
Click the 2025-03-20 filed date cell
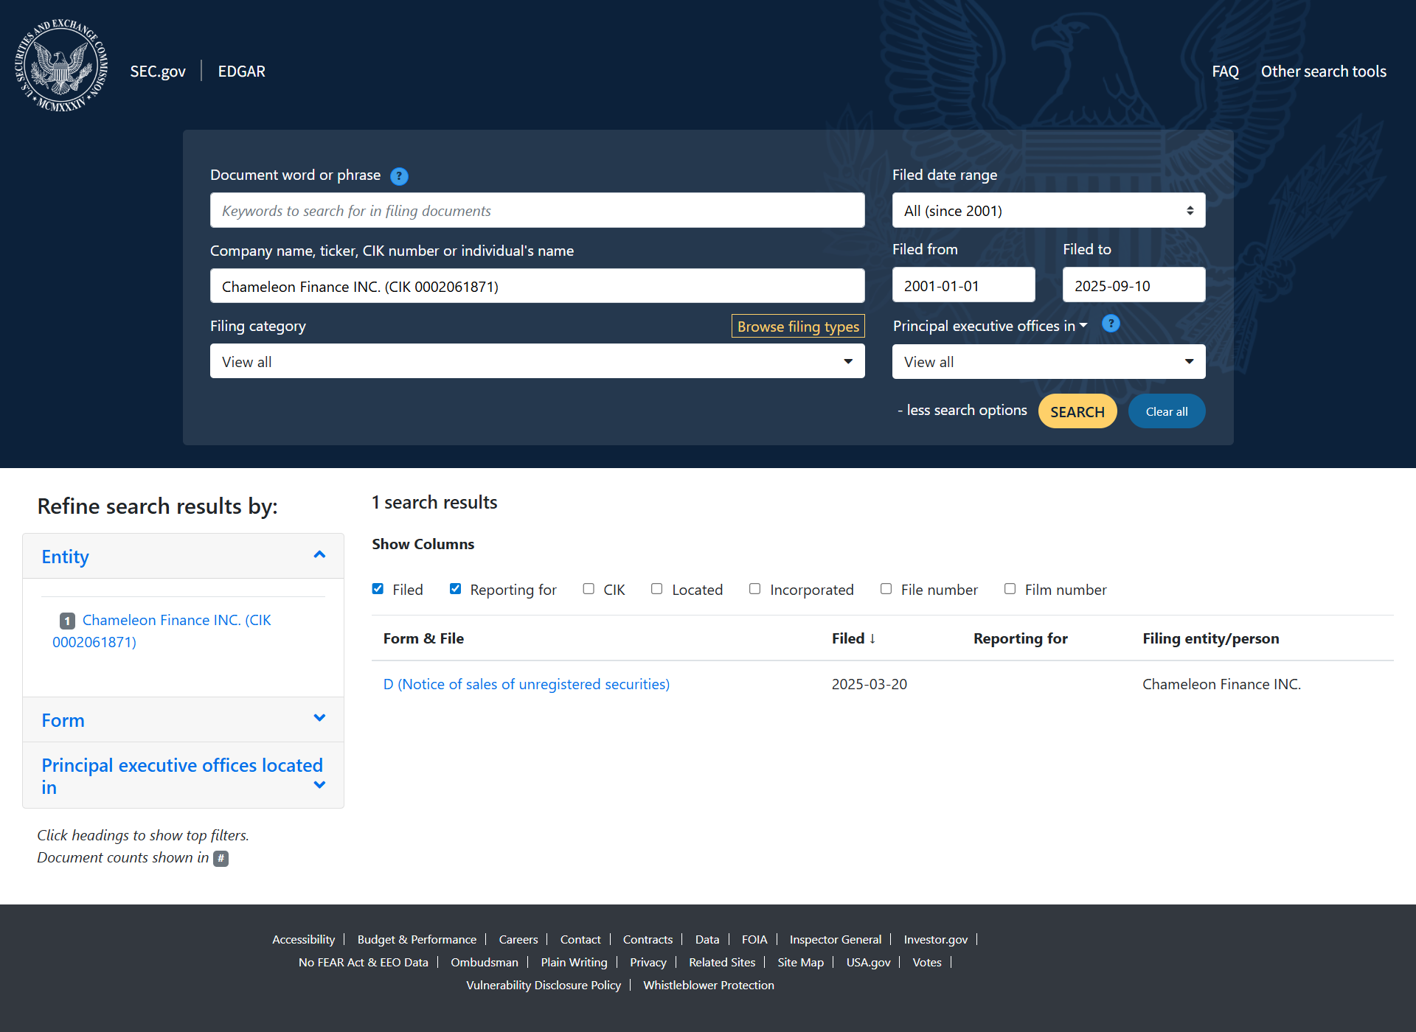pyautogui.click(x=870, y=684)
